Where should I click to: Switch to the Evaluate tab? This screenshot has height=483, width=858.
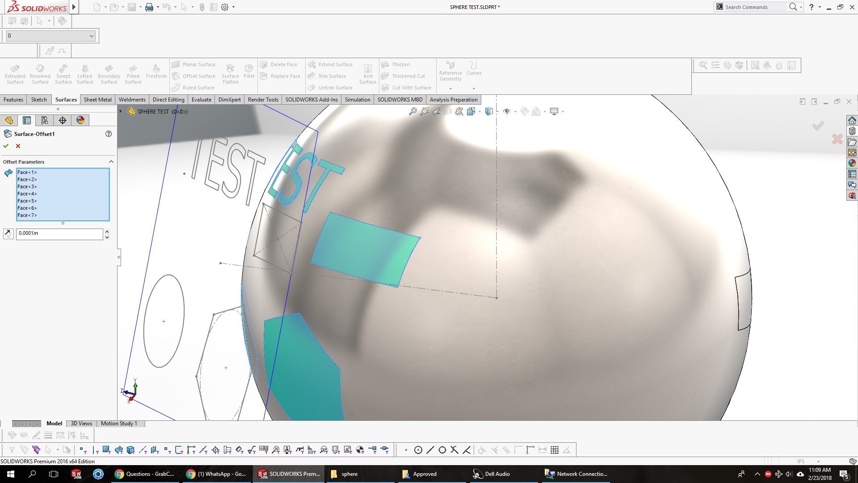(x=201, y=100)
